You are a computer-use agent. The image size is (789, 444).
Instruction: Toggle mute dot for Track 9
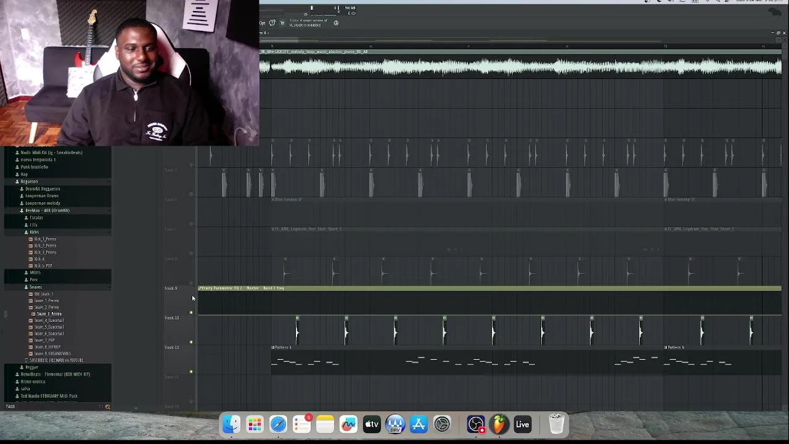click(191, 313)
